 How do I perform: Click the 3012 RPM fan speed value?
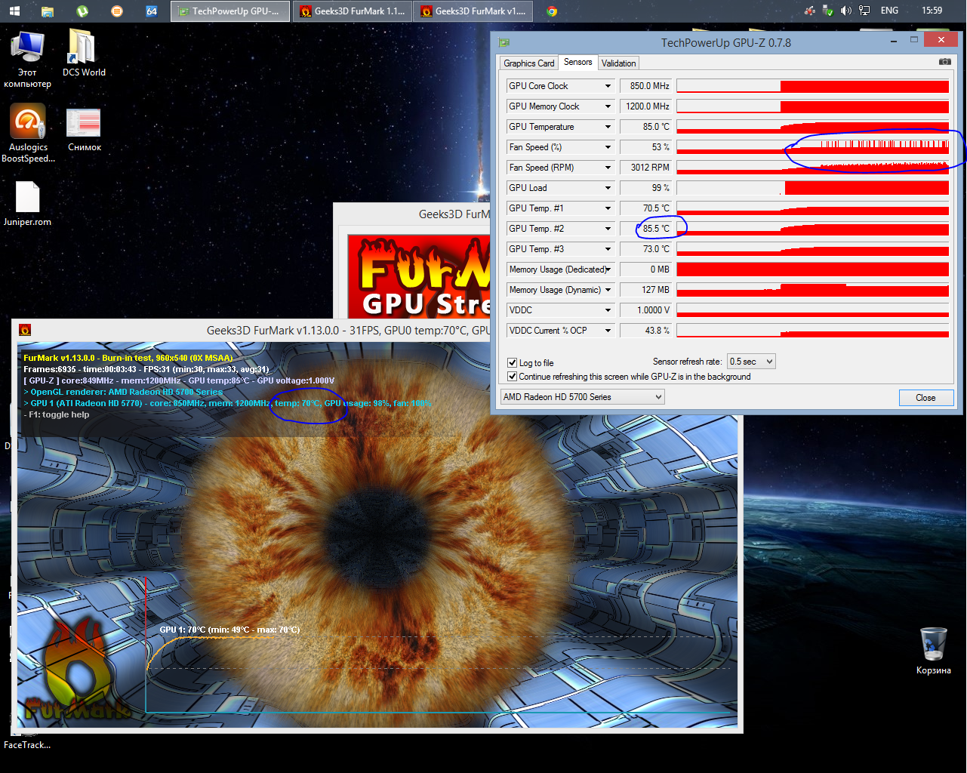645,168
